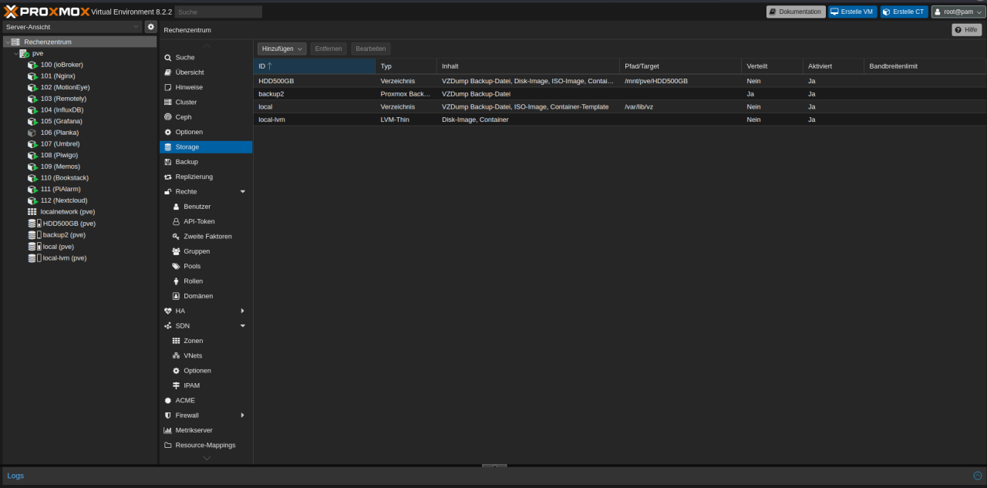Image resolution: width=987 pixels, height=488 pixels.
Task: Click the stopped 106 (Planka) container icon
Action: [32, 133]
